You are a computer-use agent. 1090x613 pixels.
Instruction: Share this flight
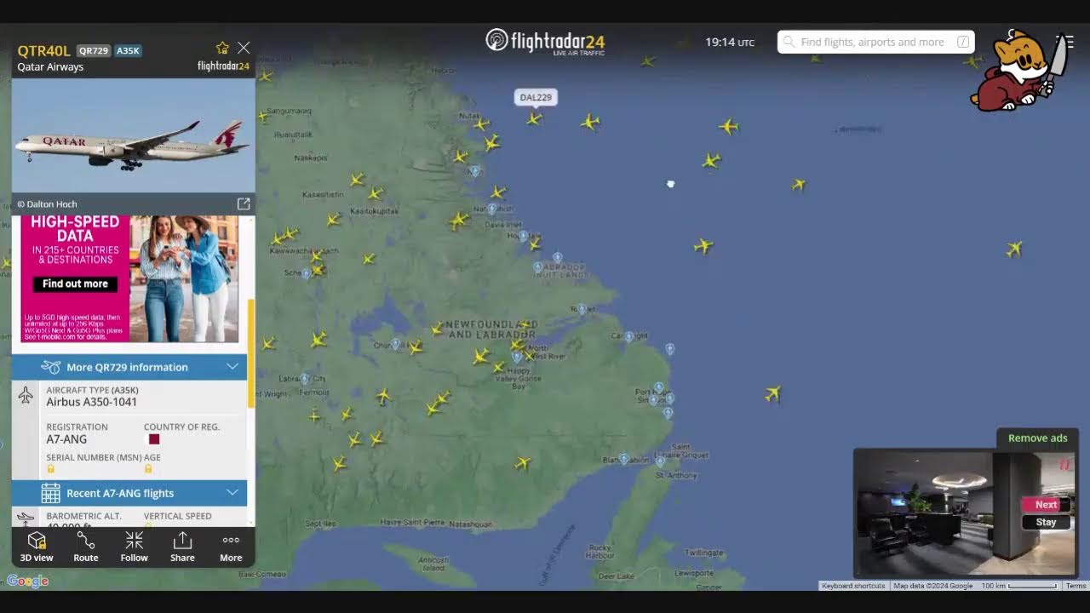coord(182,547)
